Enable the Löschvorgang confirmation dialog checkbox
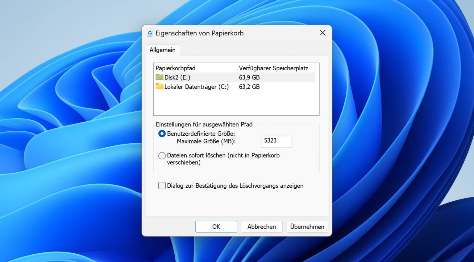 tap(162, 186)
